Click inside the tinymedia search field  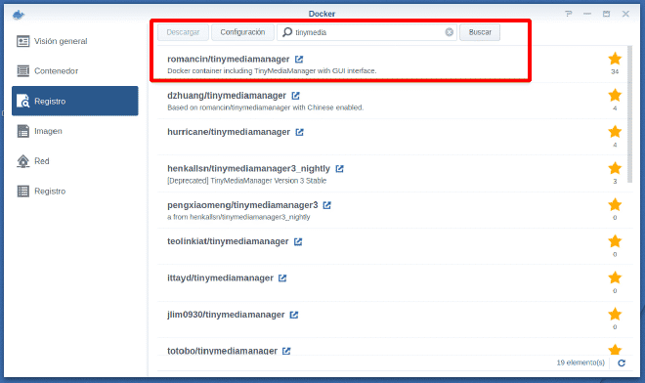(x=366, y=32)
